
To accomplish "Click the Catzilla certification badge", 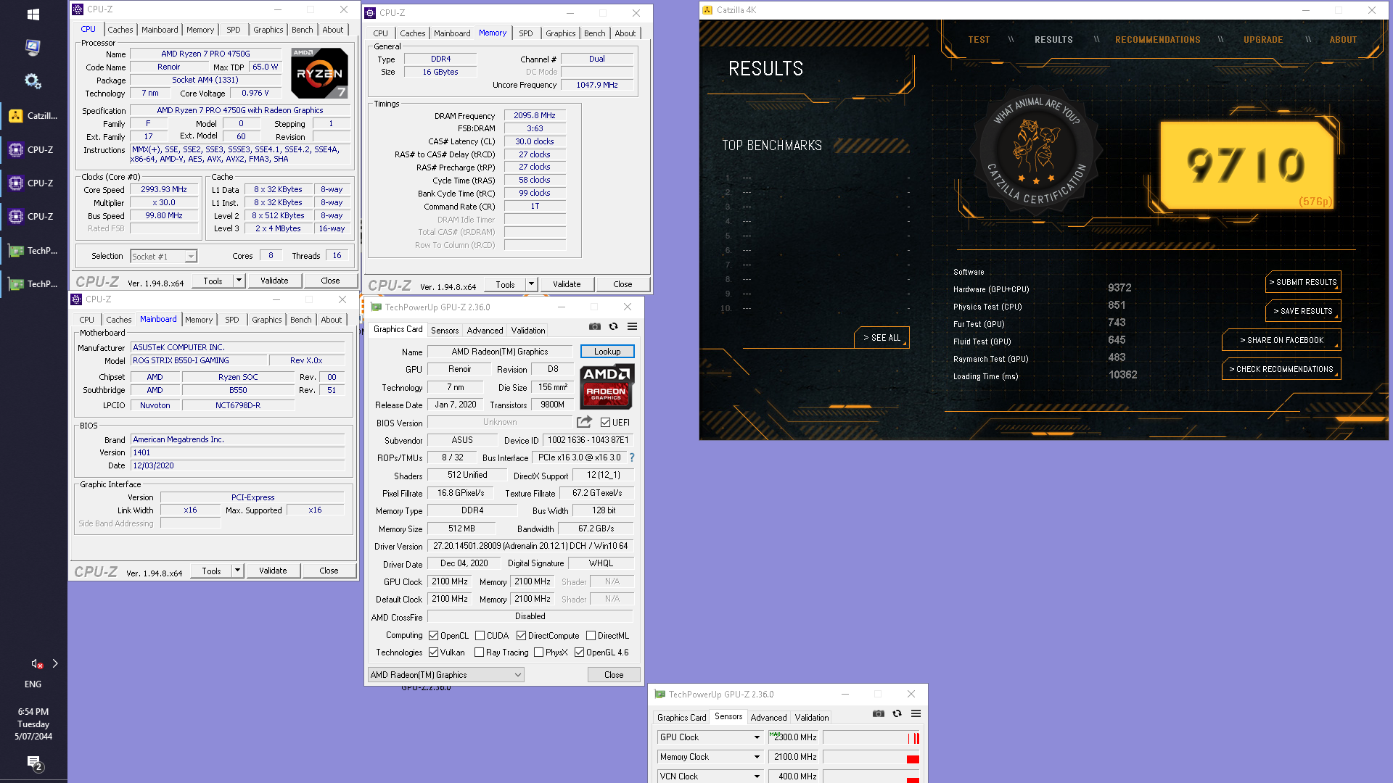I will [1036, 151].
